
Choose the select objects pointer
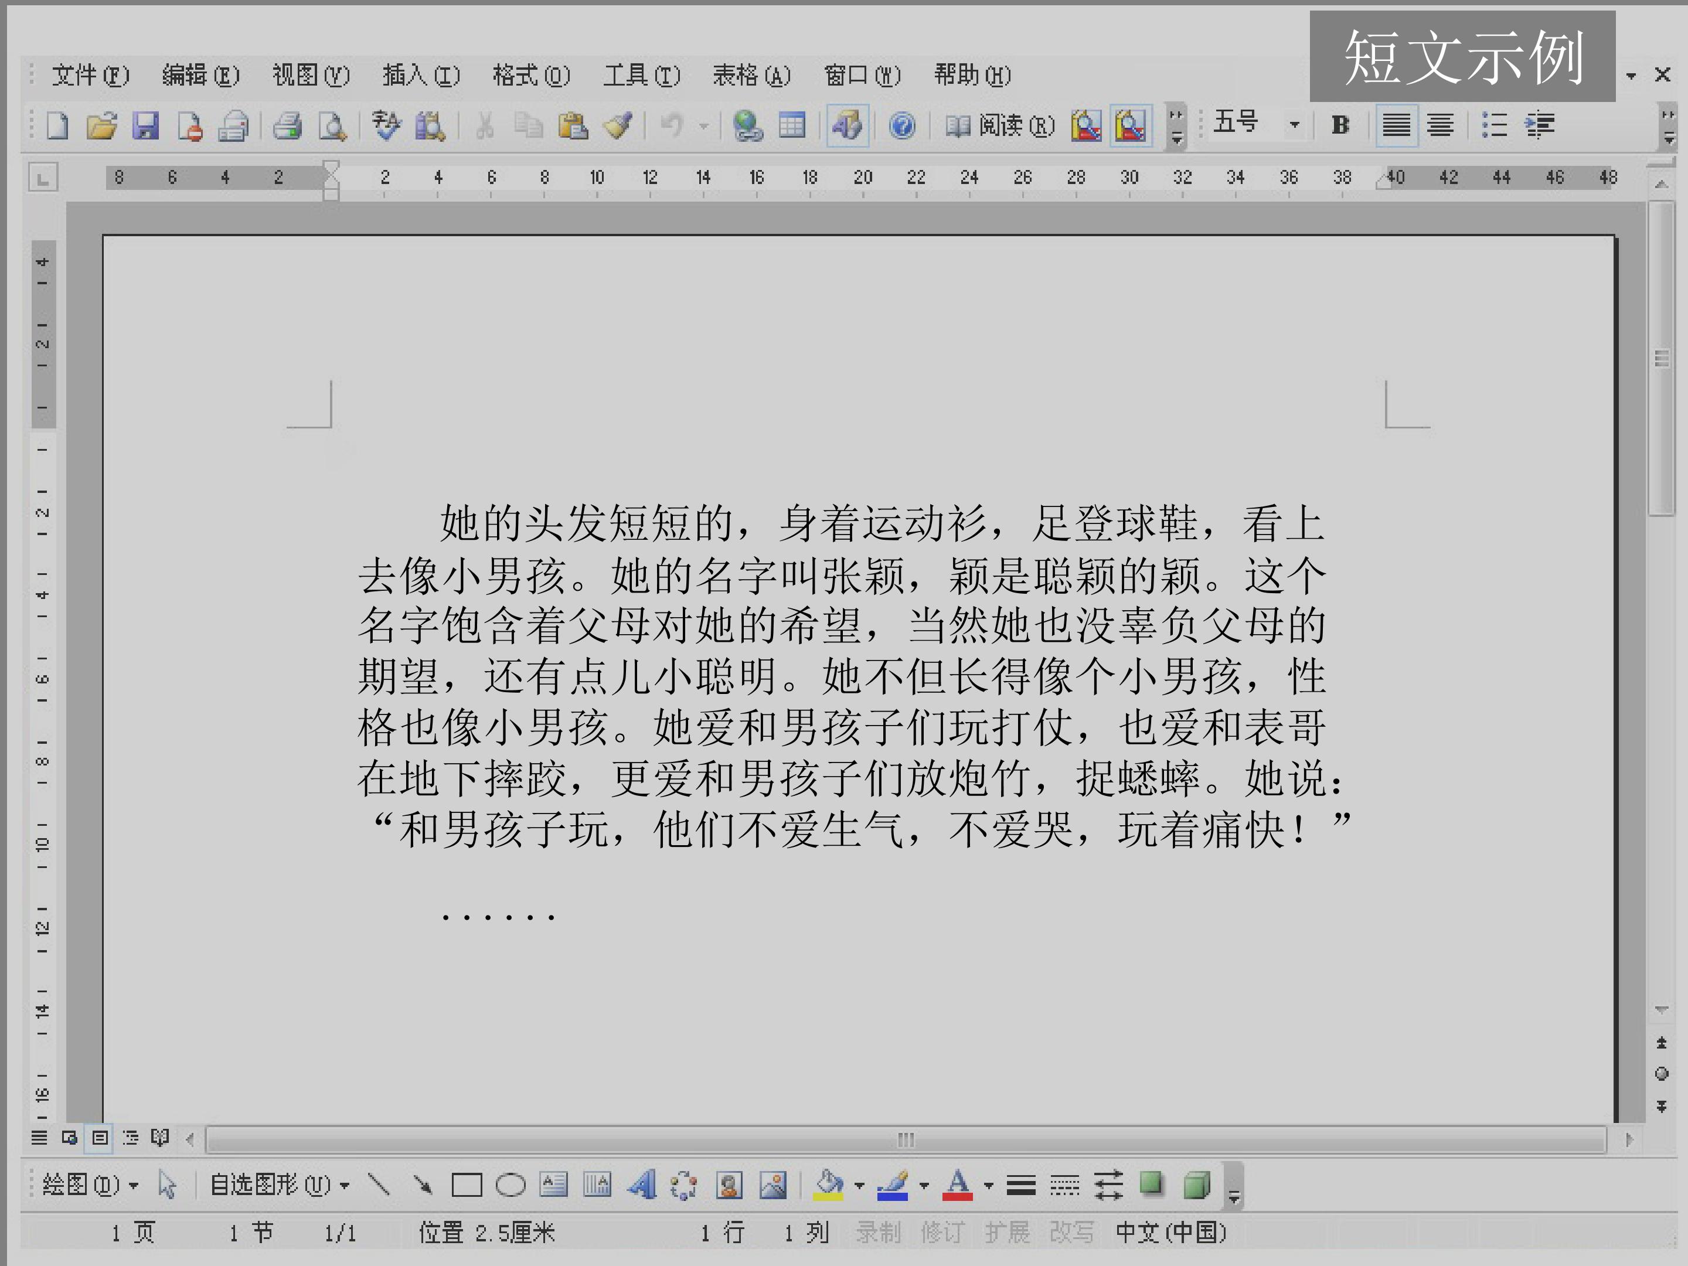167,1185
